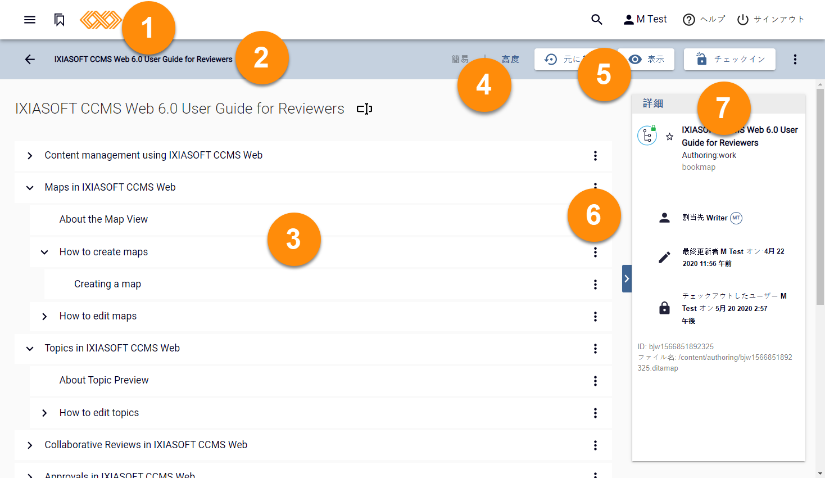Click the scrollbar down arrow
This screenshot has height=478, width=825.
point(820,474)
